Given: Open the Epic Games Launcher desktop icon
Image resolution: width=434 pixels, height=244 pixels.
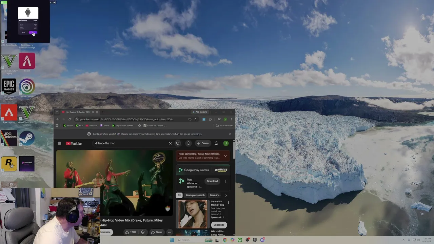Looking at the screenshot, I should pyautogui.click(x=9, y=89).
